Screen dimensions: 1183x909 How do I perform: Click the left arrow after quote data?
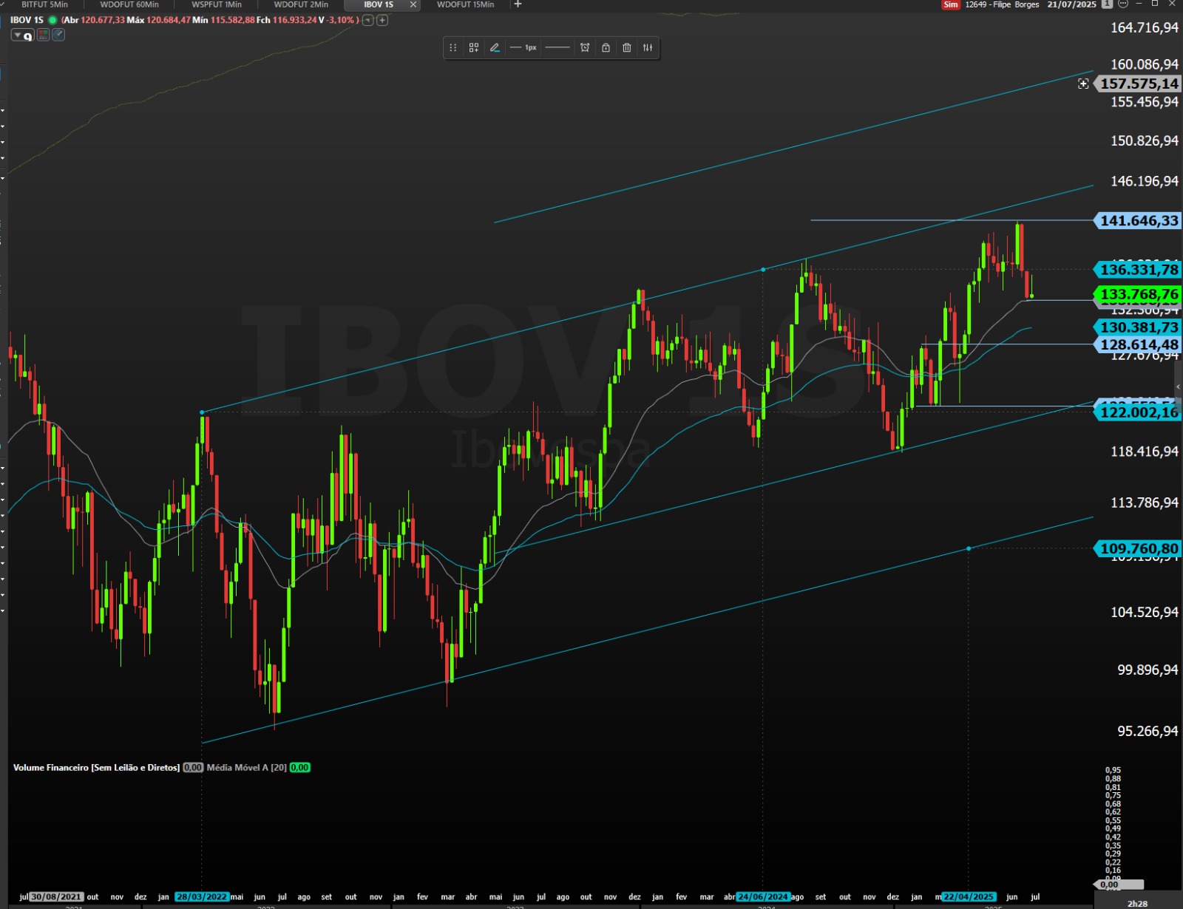coord(368,20)
